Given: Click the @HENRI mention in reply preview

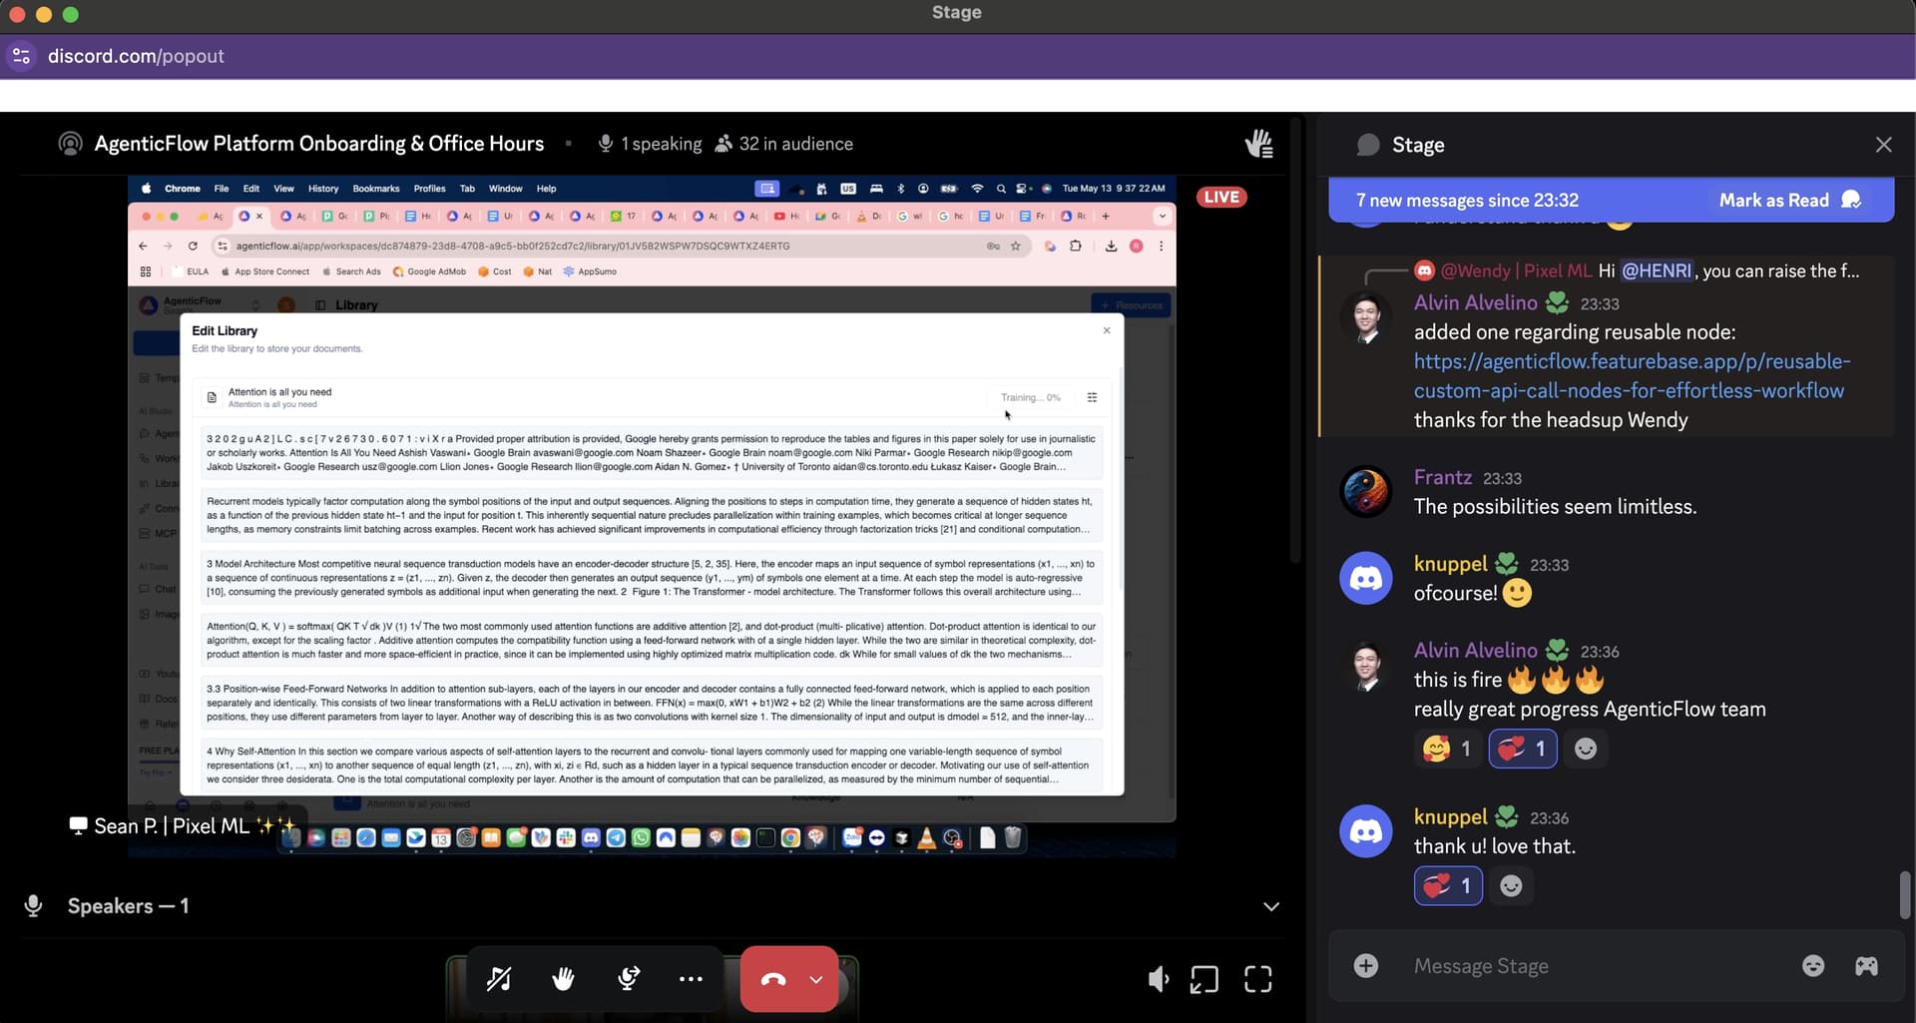Looking at the screenshot, I should click(1657, 270).
